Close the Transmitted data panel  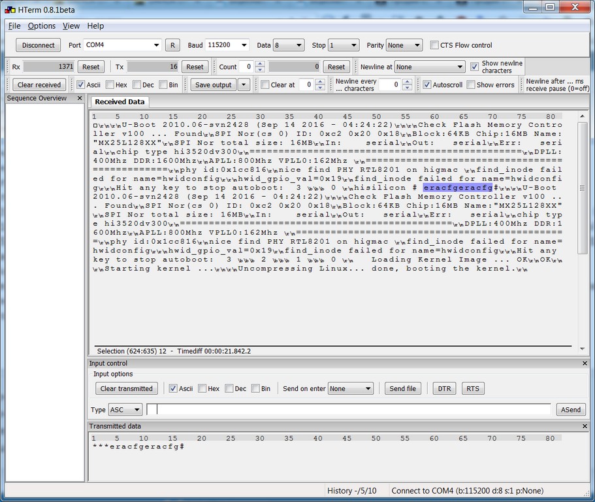(585, 426)
